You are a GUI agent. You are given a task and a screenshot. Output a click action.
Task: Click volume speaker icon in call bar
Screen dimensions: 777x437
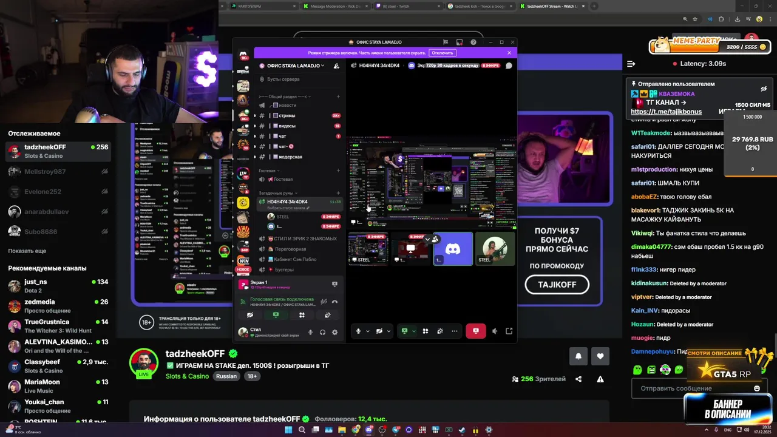tap(495, 331)
